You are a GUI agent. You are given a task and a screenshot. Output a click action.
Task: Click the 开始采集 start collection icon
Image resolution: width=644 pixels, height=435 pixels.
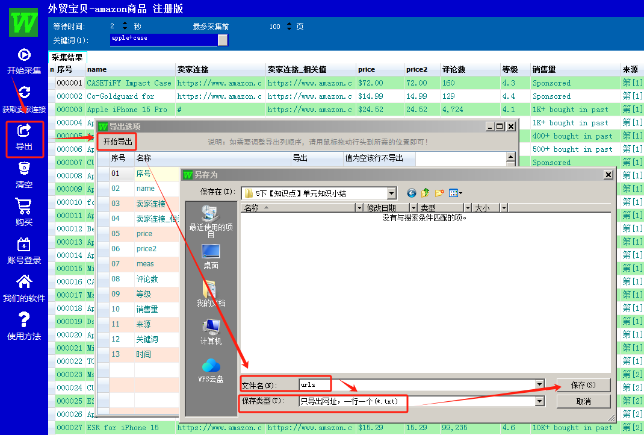coord(24,55)
